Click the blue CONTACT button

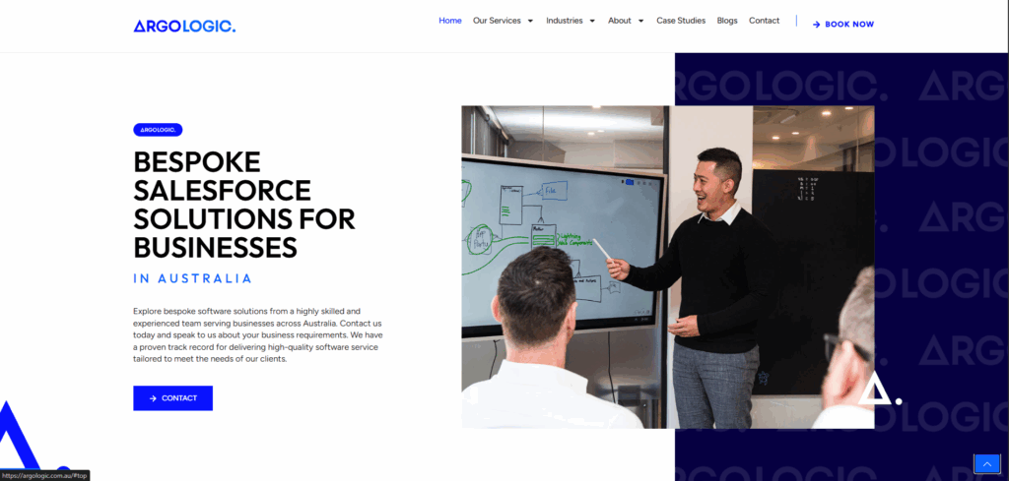172,398
